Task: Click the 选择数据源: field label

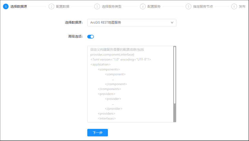Action: click(x=74, y=23)
